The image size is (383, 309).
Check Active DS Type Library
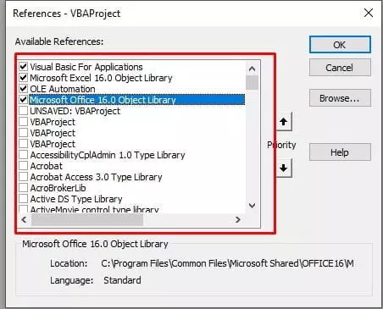click(24, 199)
